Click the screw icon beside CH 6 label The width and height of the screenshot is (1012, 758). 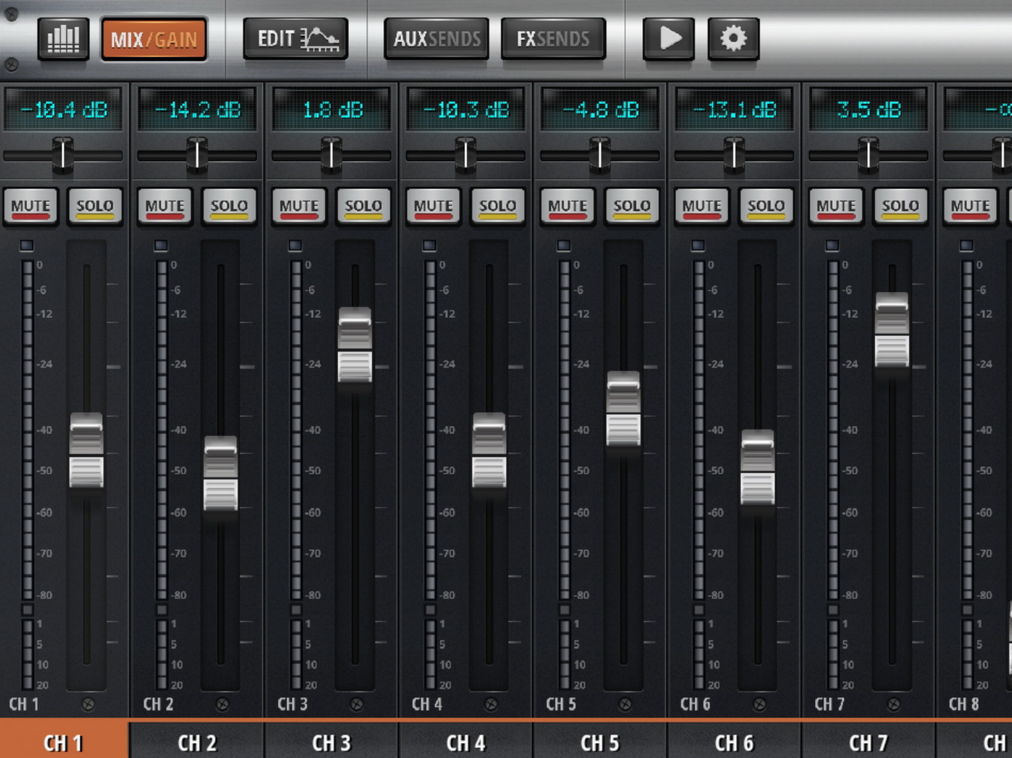point(759,704)
